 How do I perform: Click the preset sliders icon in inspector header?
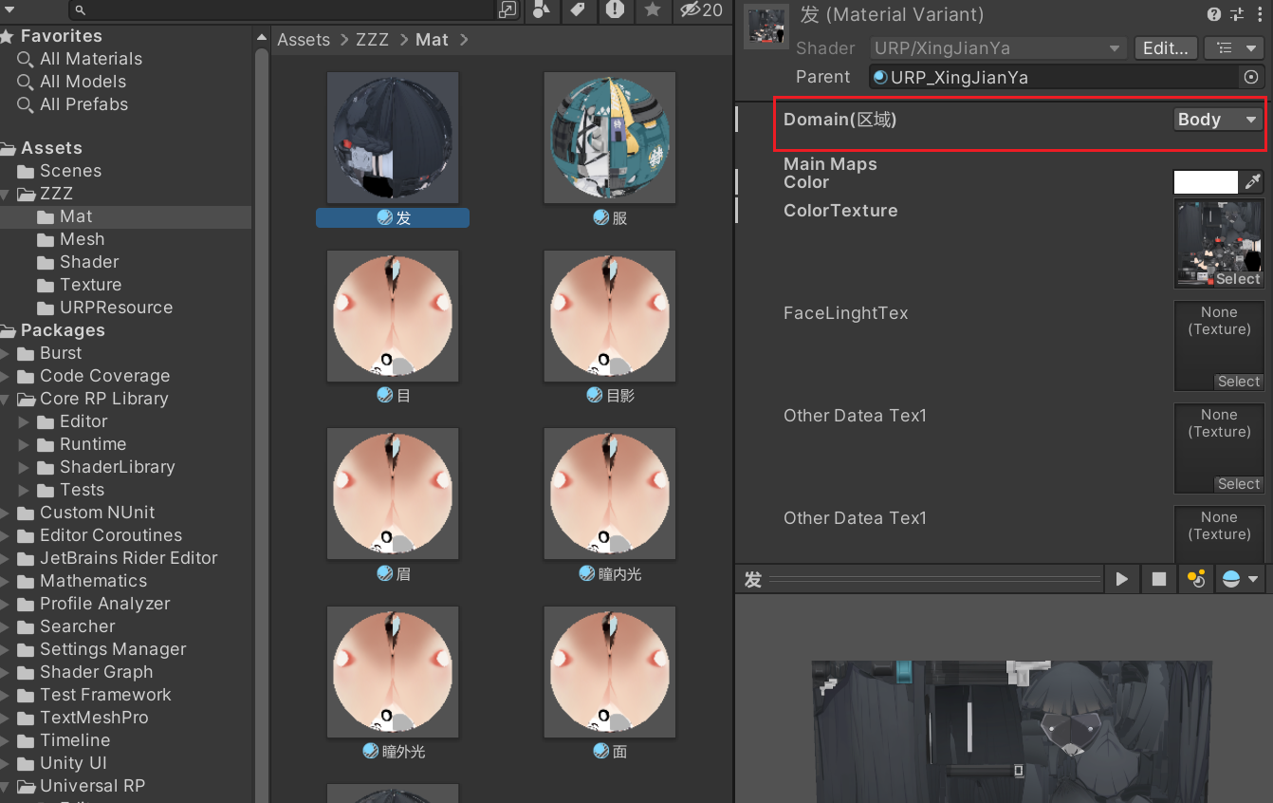[1236, 14]
